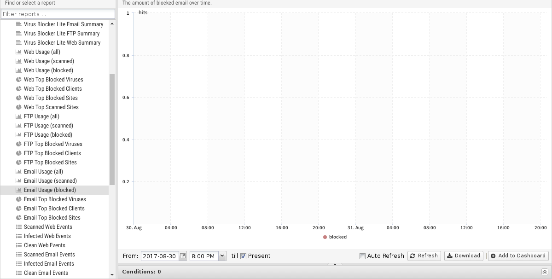
Task: Click the pie icon for Web Top Blocked Sites
Action: tap(19, 98)
